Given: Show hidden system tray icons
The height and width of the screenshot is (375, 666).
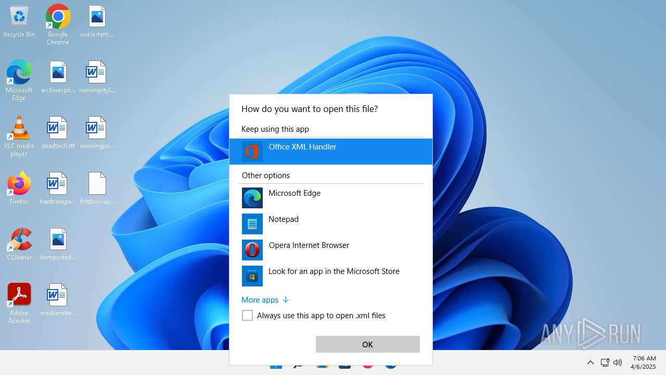Looking at the screenshot, I should coord(590,362).
